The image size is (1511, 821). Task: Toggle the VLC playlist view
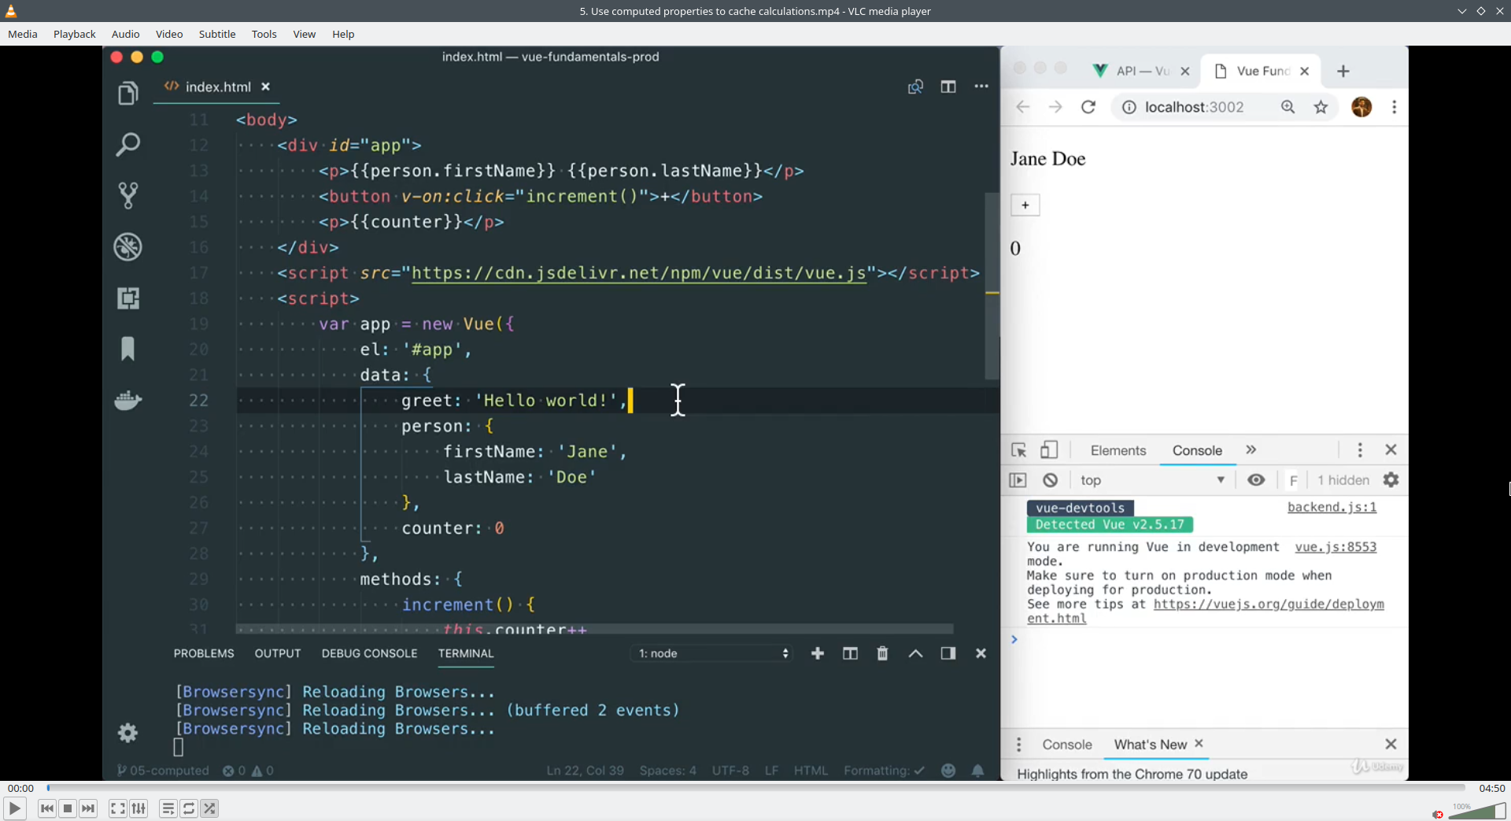coord(168,808)
